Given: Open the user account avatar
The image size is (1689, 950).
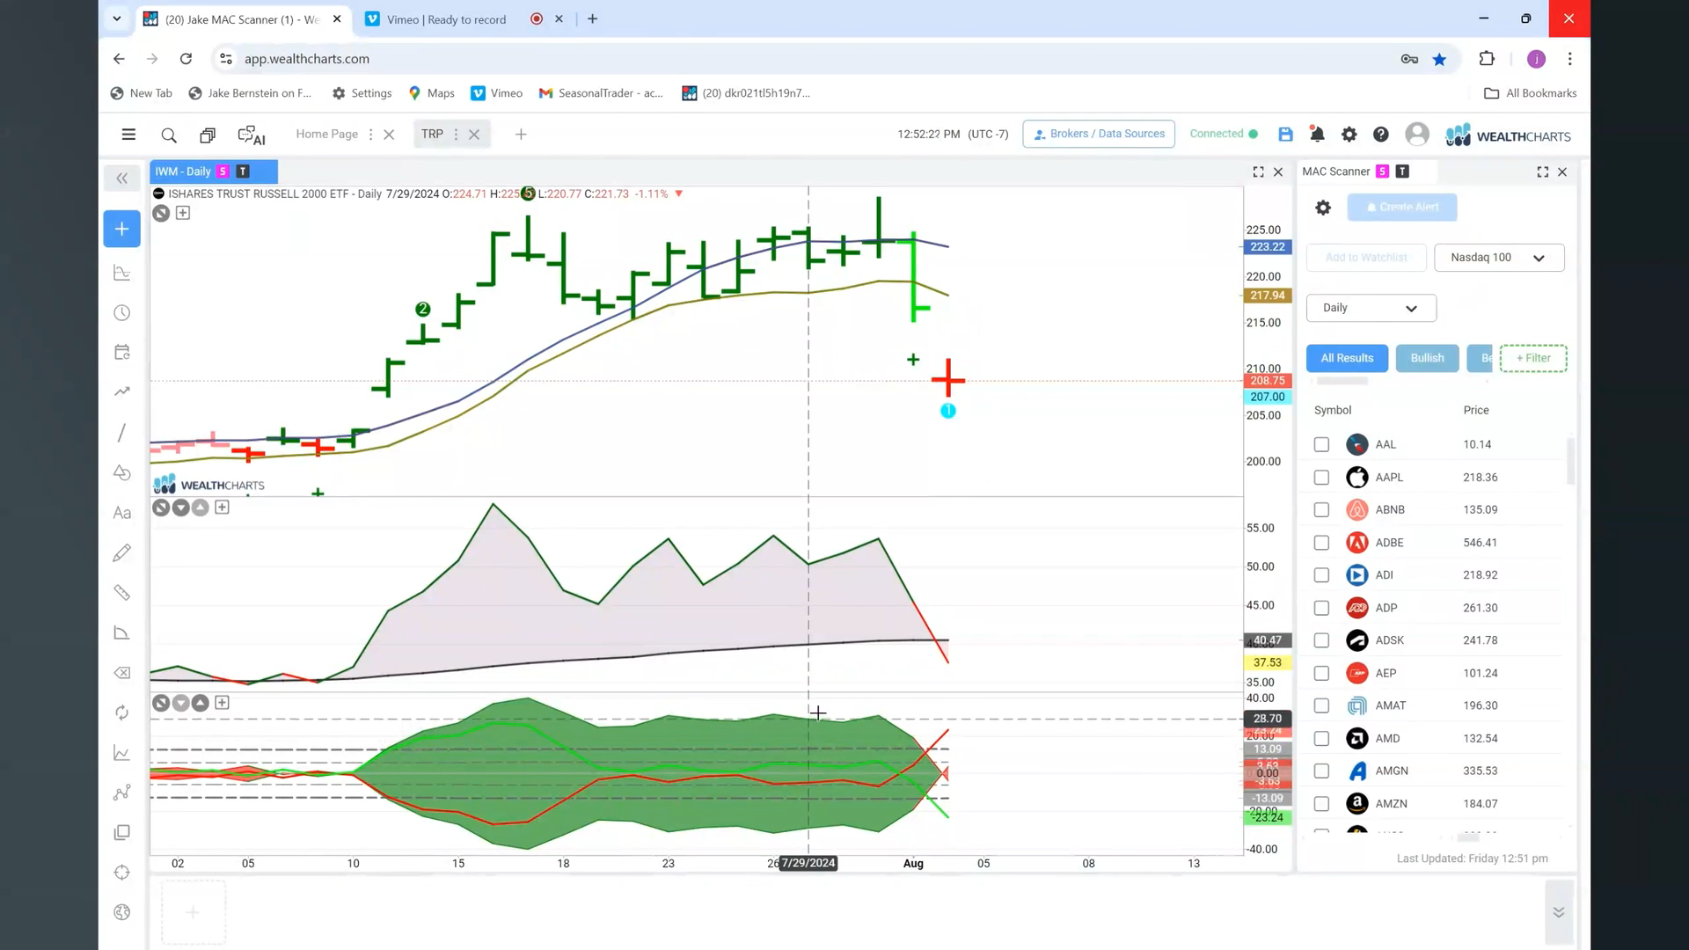Looking at the screenshot, I should click(1417, 134).
